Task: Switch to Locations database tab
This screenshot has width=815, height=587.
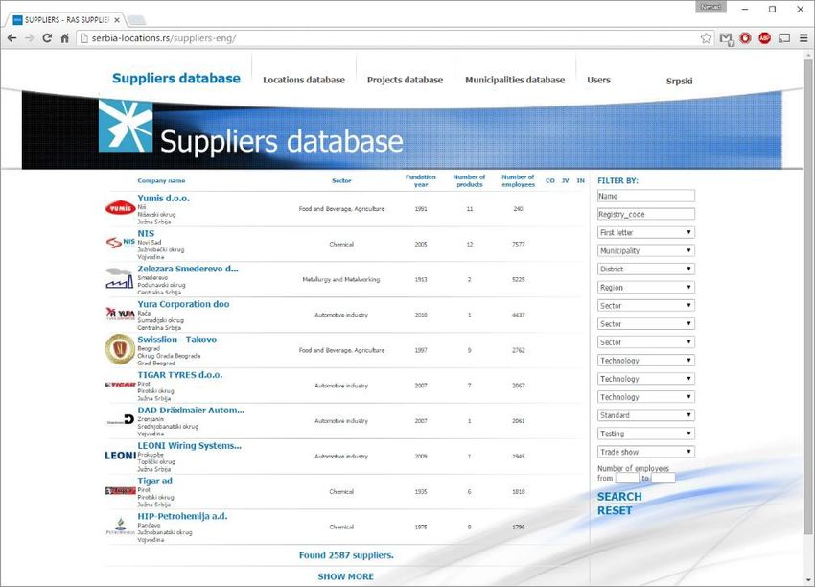Action: point(303,80)
